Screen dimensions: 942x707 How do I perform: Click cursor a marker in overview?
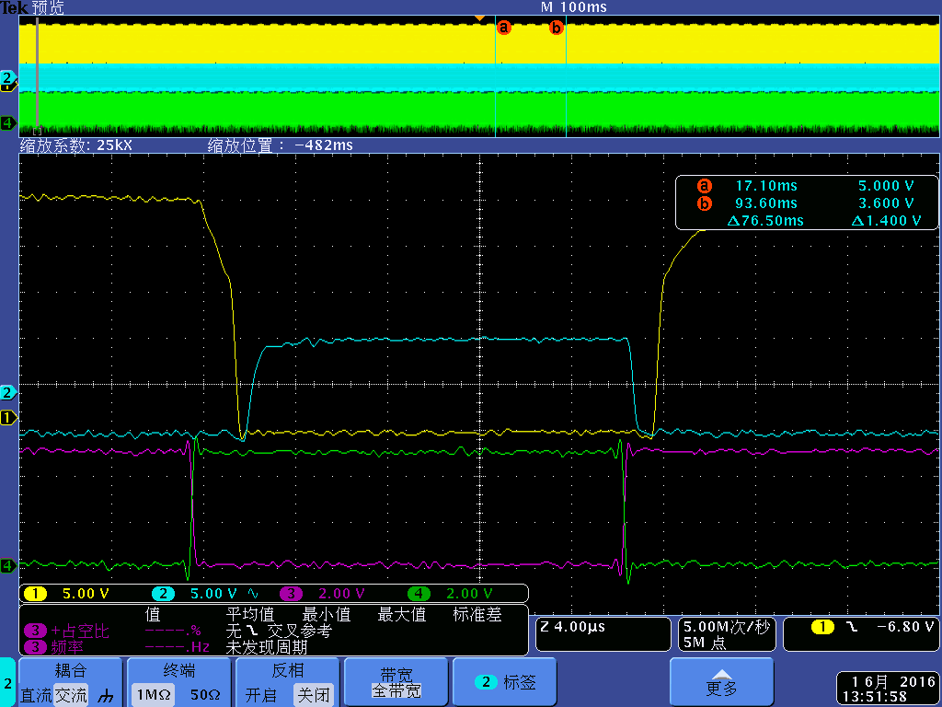point(503,27)
